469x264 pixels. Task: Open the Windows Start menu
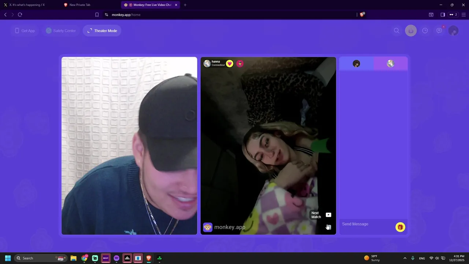[8, 258]
